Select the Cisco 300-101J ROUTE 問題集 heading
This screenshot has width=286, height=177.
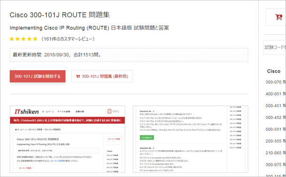pyautogui.click(x=60, y=15)
